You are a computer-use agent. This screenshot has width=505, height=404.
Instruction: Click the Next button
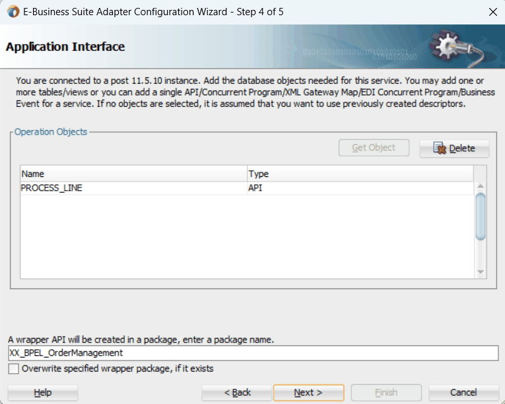[308, 392]
